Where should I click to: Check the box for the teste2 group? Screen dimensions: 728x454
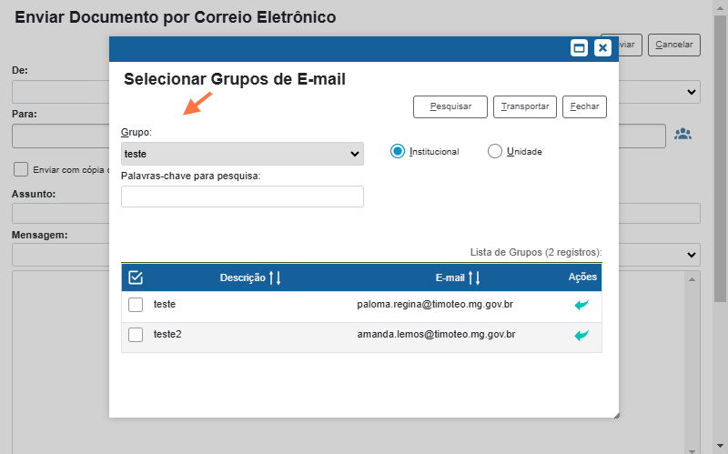click(136, 335)
